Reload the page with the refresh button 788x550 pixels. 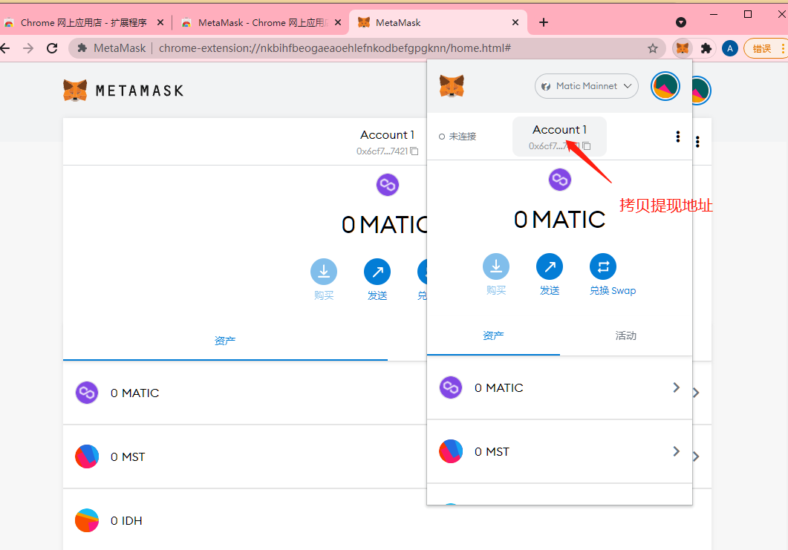[x=52, y=48]
